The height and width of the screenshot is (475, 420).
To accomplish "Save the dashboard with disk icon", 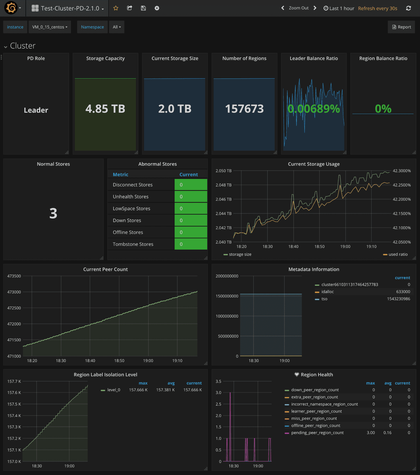I will coord(143,8).
